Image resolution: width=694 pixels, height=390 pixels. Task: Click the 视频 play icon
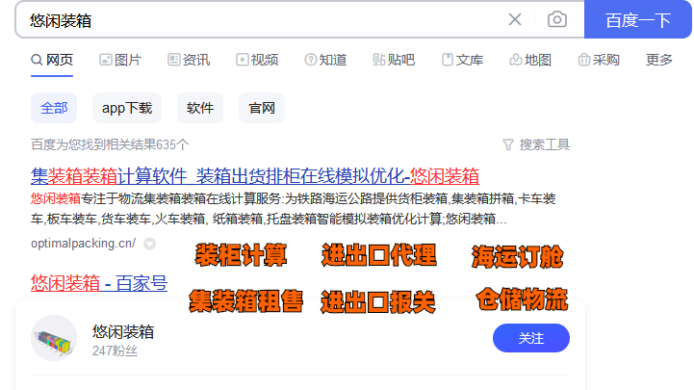coord(243,60)
